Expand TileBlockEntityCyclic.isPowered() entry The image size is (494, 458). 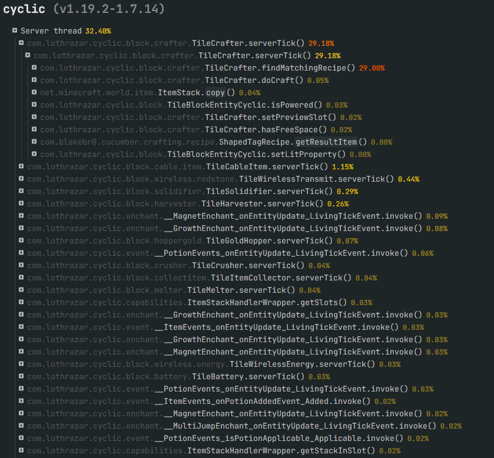click(34, 105)
